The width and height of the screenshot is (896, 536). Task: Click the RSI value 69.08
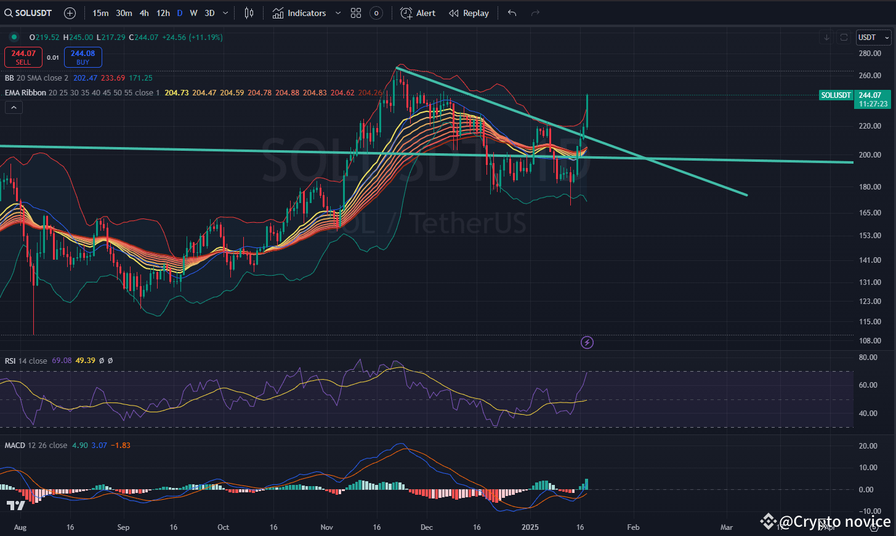click(x=62, y=361)
